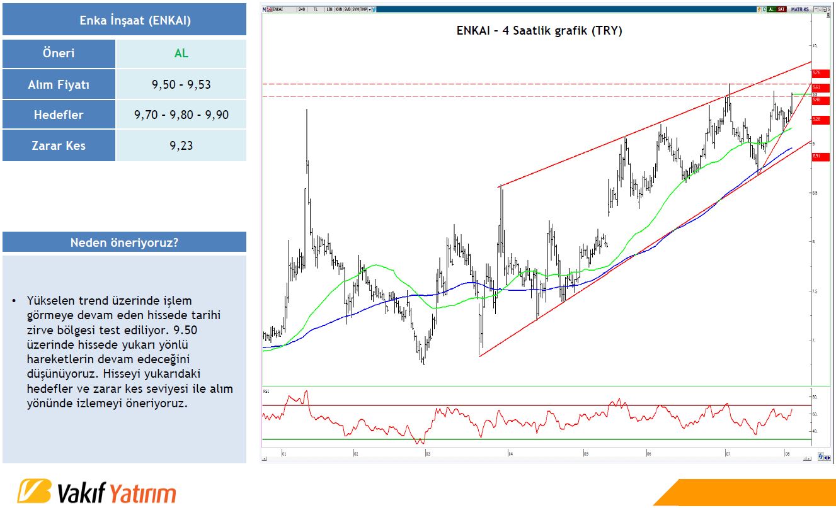Click the Vakıf Yatırım logo

click(97, 492)
